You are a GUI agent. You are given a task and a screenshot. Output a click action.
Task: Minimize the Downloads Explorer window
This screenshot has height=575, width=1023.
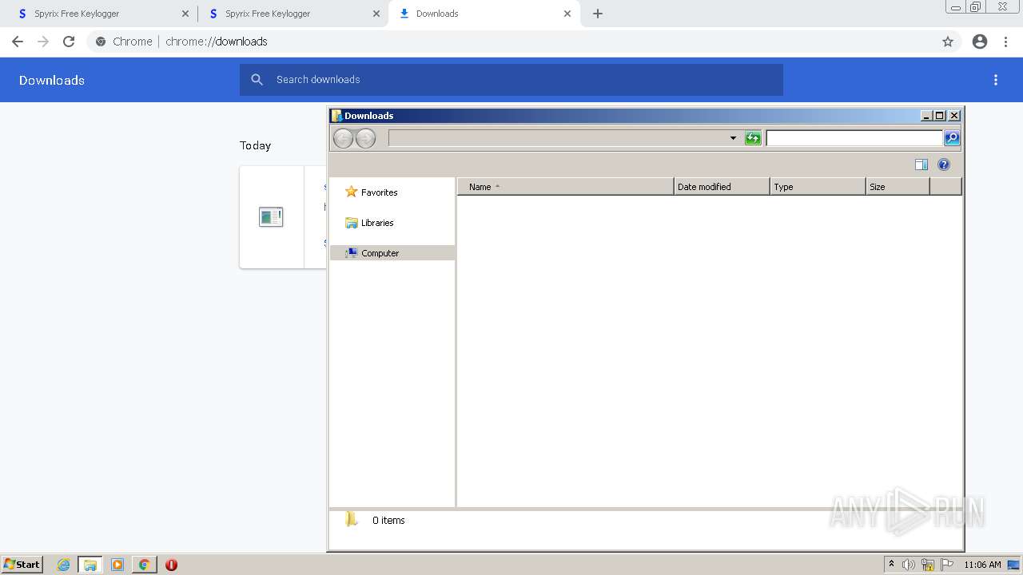(926, 116)
